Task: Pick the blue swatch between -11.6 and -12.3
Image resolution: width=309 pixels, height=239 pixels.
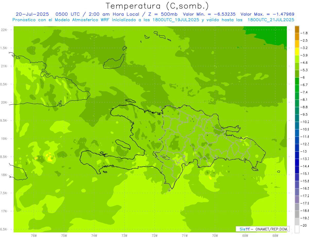Action: [297, 140]
